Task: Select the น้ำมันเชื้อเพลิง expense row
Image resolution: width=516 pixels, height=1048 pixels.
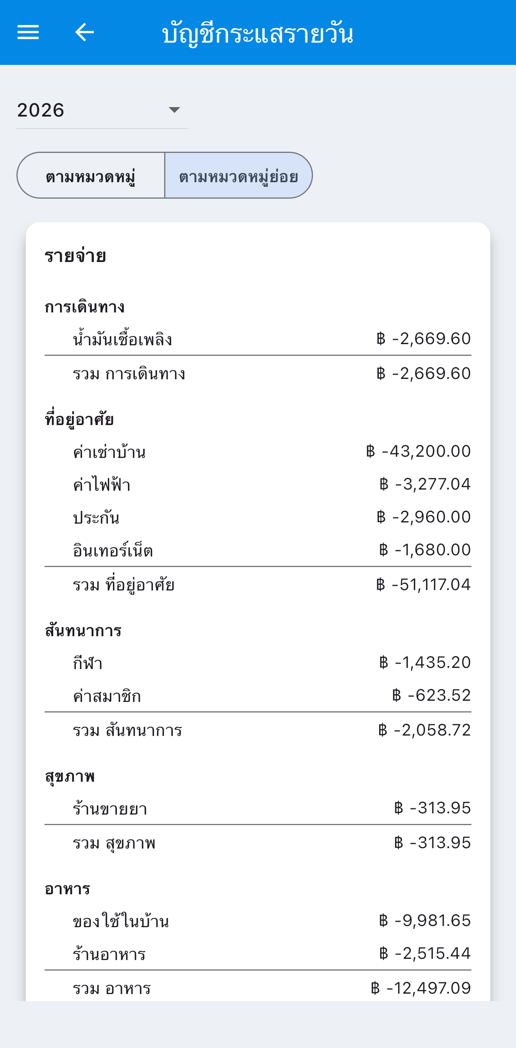Action: tap(258, 339)
